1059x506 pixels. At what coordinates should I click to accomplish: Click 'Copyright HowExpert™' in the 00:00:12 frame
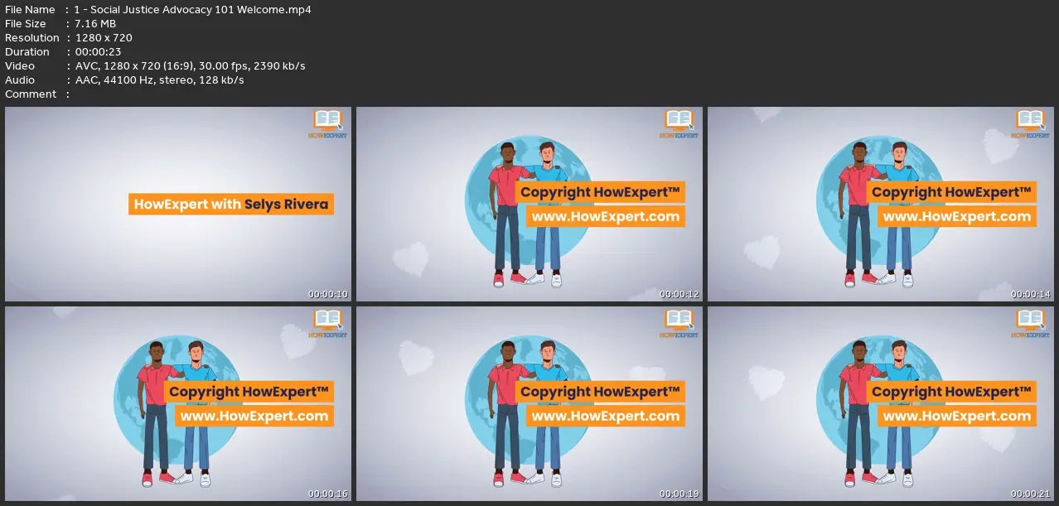coord(600,192)
